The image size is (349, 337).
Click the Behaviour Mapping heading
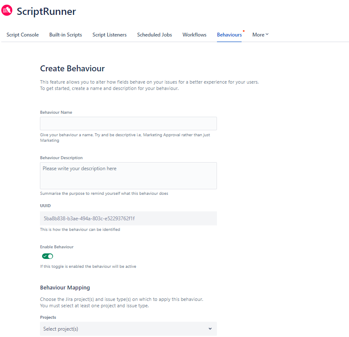coord(65,288)
